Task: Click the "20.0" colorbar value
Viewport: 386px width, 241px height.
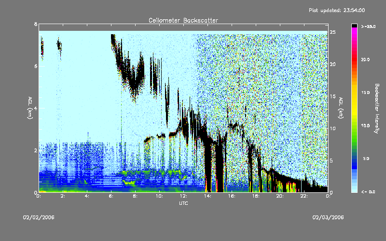Action: 365,59
